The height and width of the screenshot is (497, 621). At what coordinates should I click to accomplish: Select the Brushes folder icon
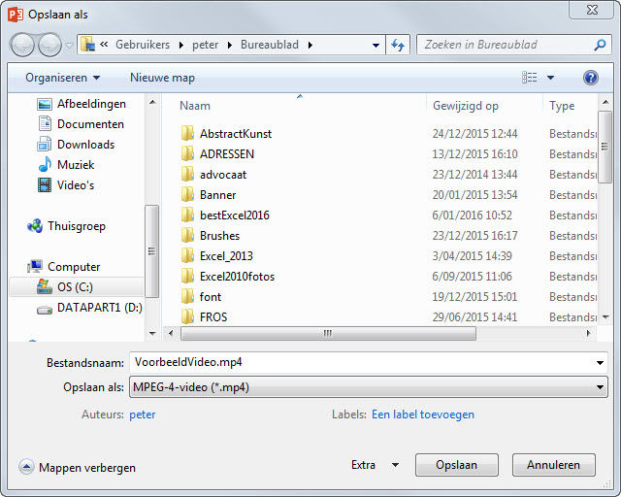[x=187, y=236]
